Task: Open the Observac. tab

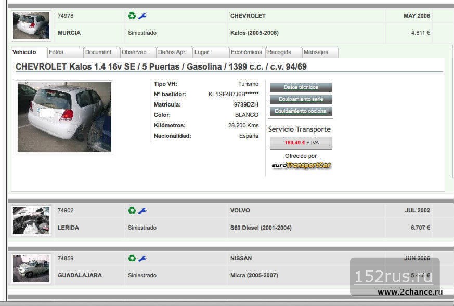Action: (x=138, y=52)
